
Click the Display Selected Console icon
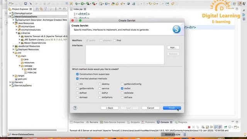pyautogui.click(x=230, y=127)
